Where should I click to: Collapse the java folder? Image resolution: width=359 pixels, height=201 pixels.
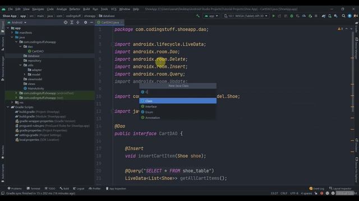(12, 37)
